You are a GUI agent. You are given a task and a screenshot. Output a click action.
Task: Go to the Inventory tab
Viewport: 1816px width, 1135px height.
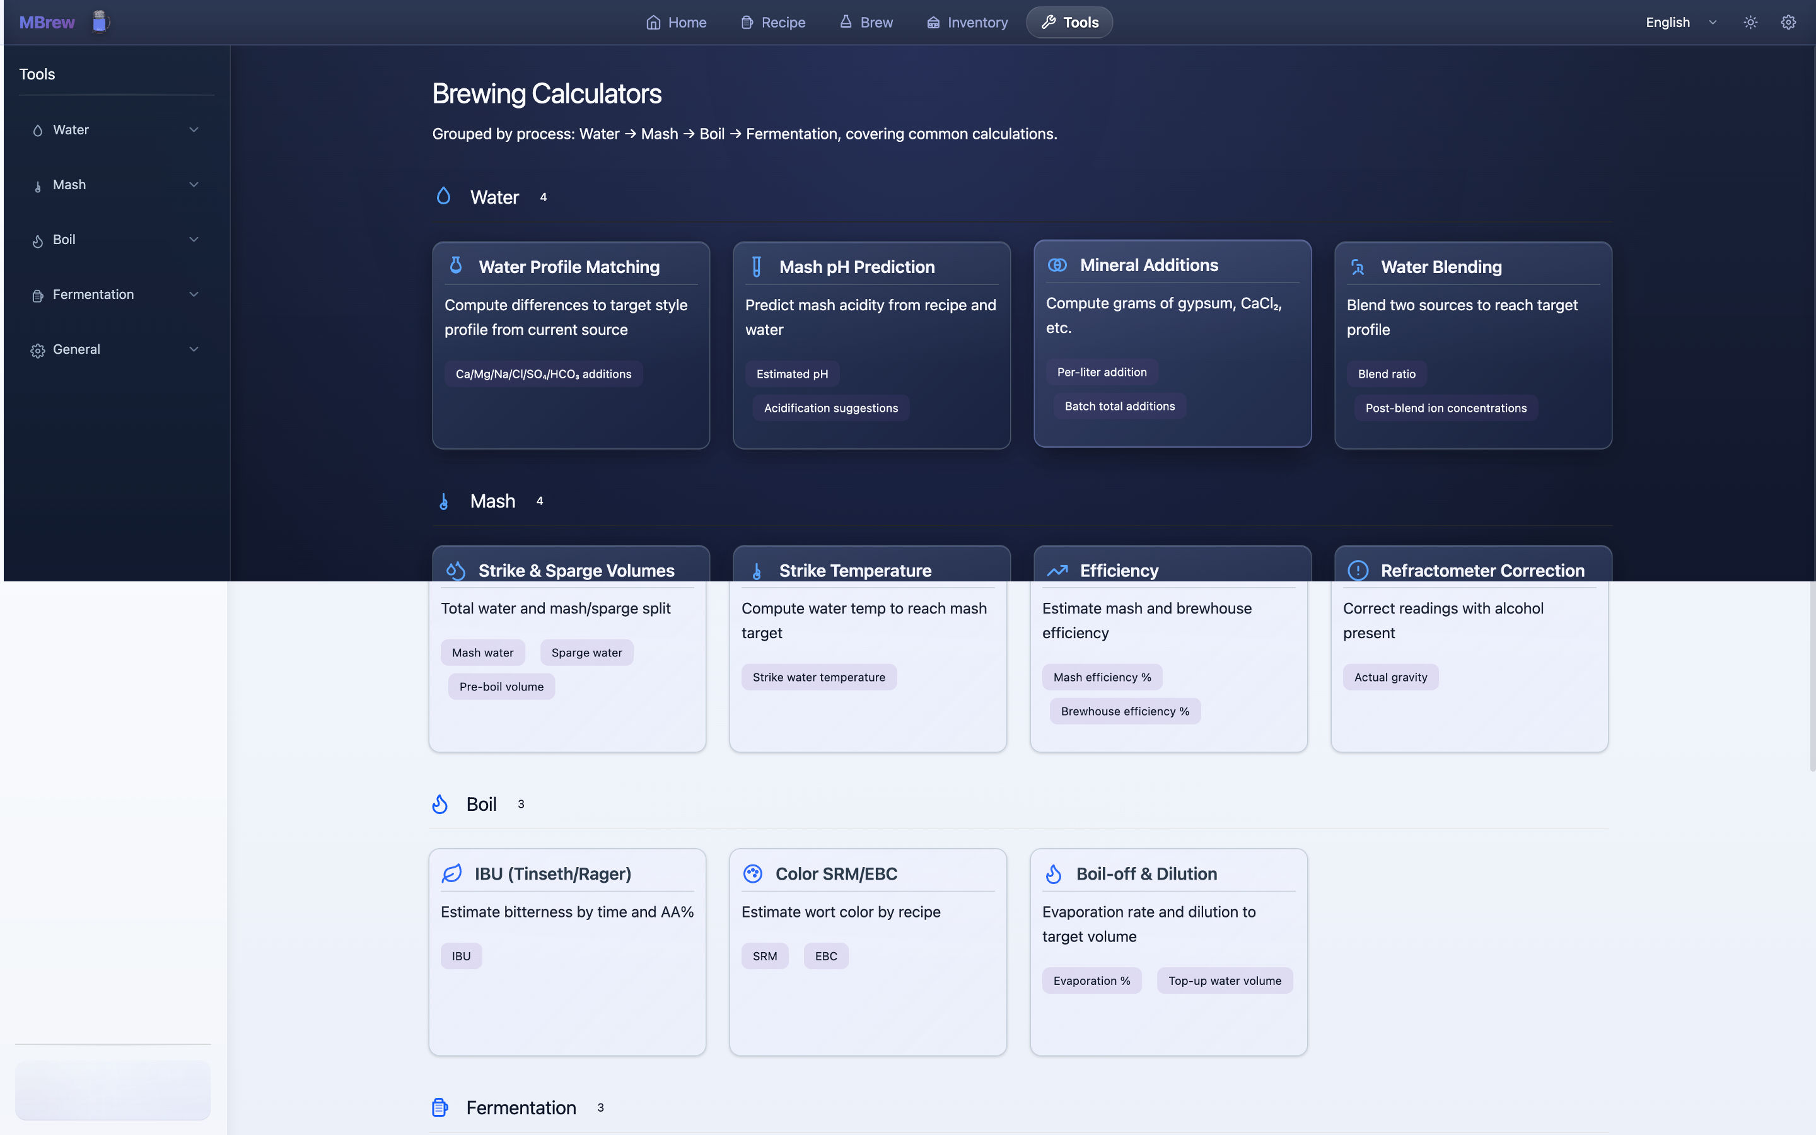click(967, 23)
